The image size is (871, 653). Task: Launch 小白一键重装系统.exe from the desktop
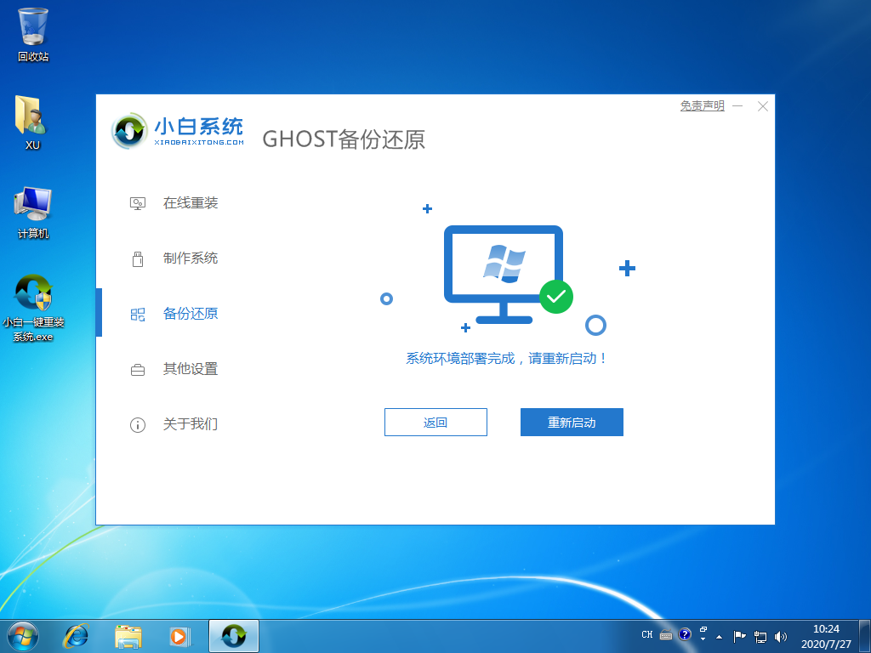pyautogui.click(x=32, y=293)
